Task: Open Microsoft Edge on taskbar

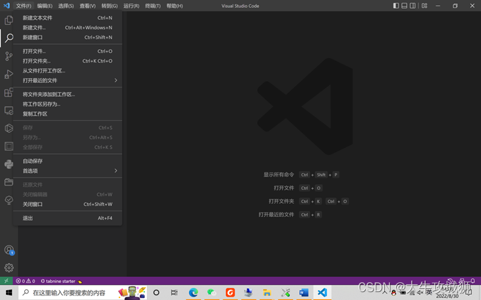Action: [193, 293]
